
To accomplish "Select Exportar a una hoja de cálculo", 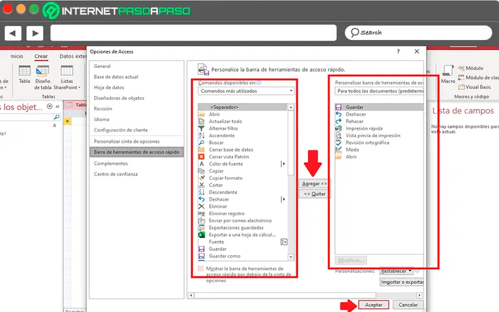I will click(x=243, y=235).
